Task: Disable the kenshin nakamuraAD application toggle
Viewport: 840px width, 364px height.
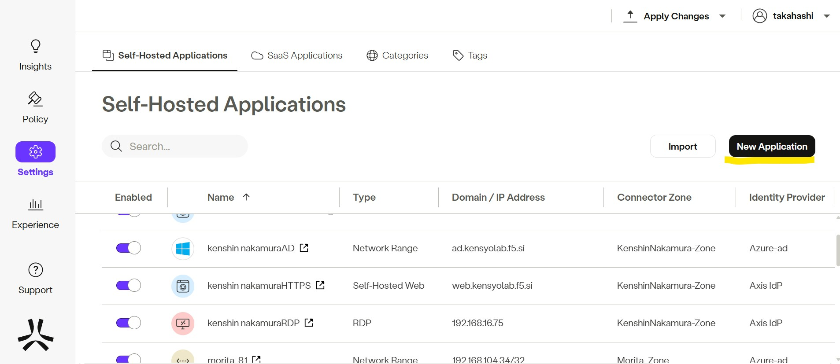Action: (x=128, y=248)
